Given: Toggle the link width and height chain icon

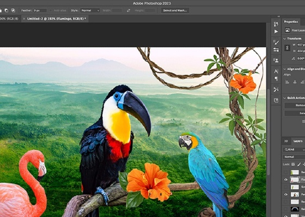Looking at the screenshot, I should click(288, 48).
